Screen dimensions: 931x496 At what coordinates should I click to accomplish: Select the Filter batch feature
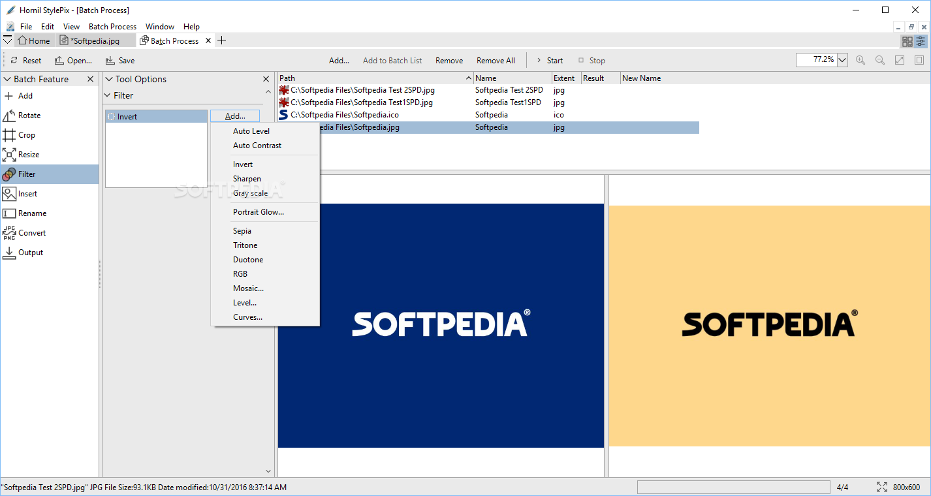coord(50,174)
